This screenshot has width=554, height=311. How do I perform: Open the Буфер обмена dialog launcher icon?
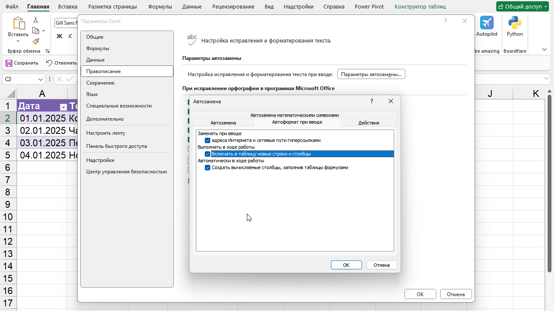(x=48, y=51)
